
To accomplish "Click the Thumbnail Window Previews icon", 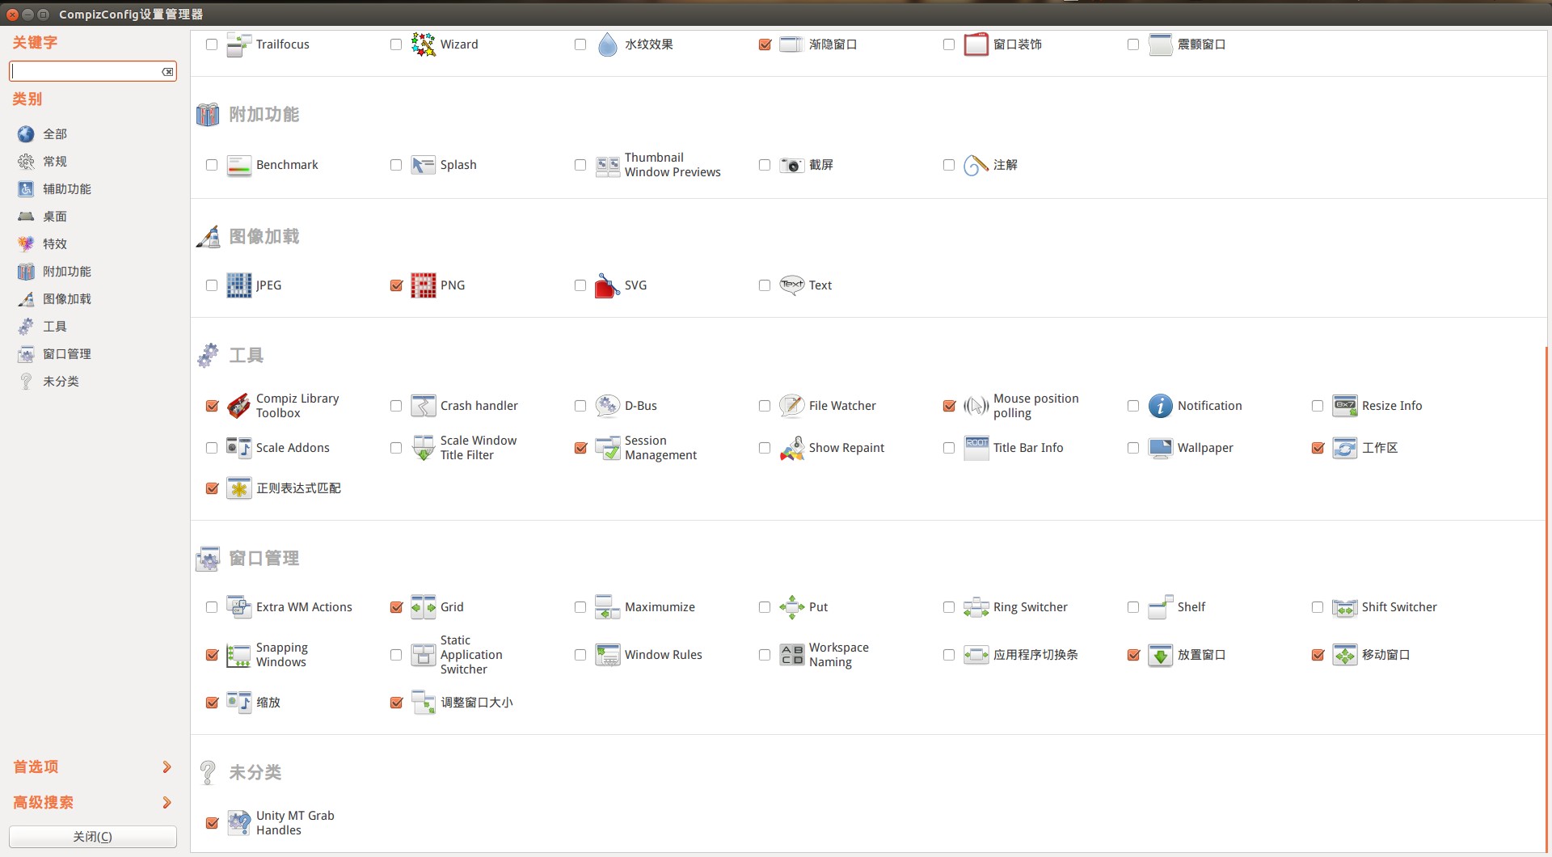I will 608,165.
